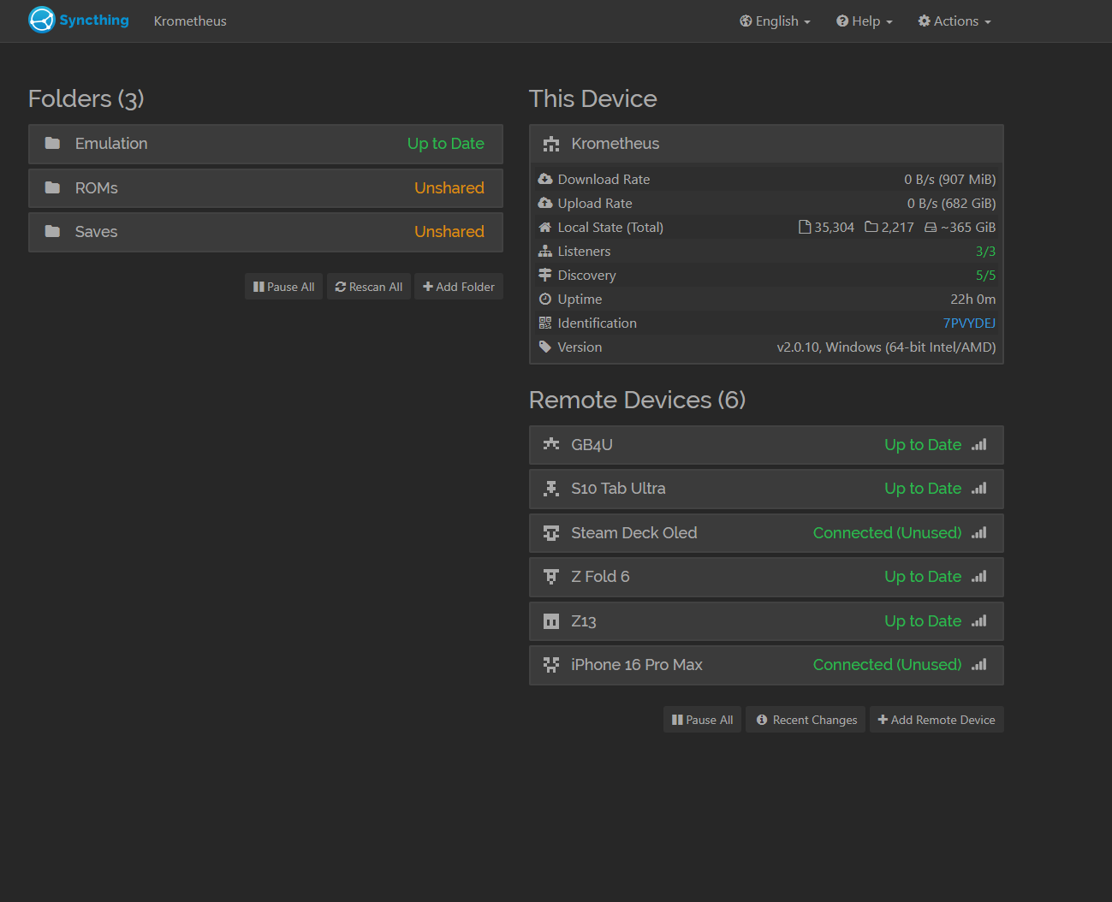
Task: Open the Help dropdown menu
Action: click(865, 21)
